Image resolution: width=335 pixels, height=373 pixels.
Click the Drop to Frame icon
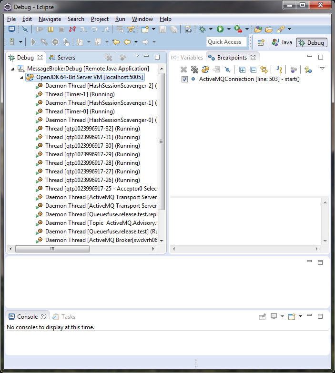pos(120,29)
